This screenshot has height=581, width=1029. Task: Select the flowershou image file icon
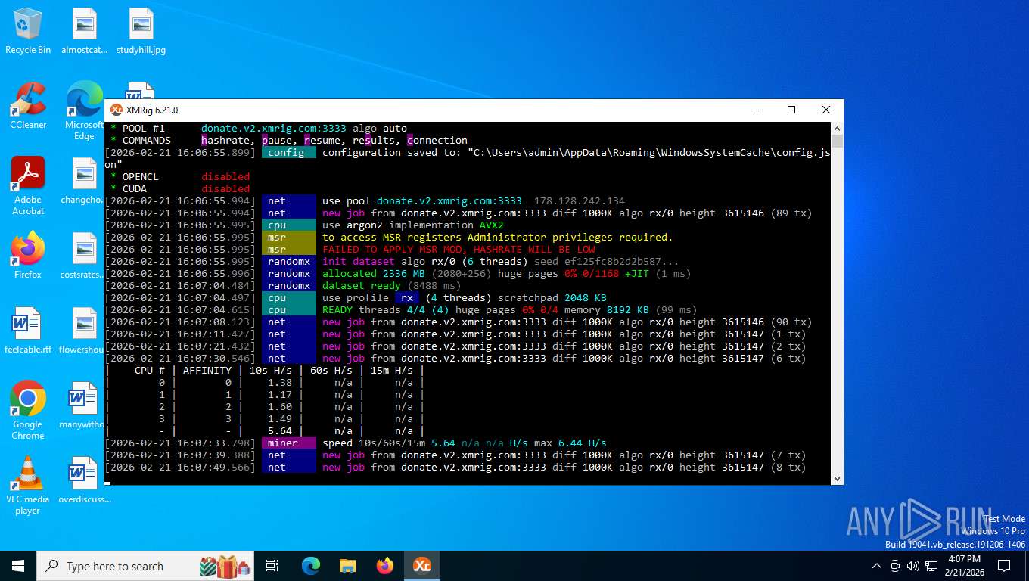pyautogui.click(x=84, y=331)
